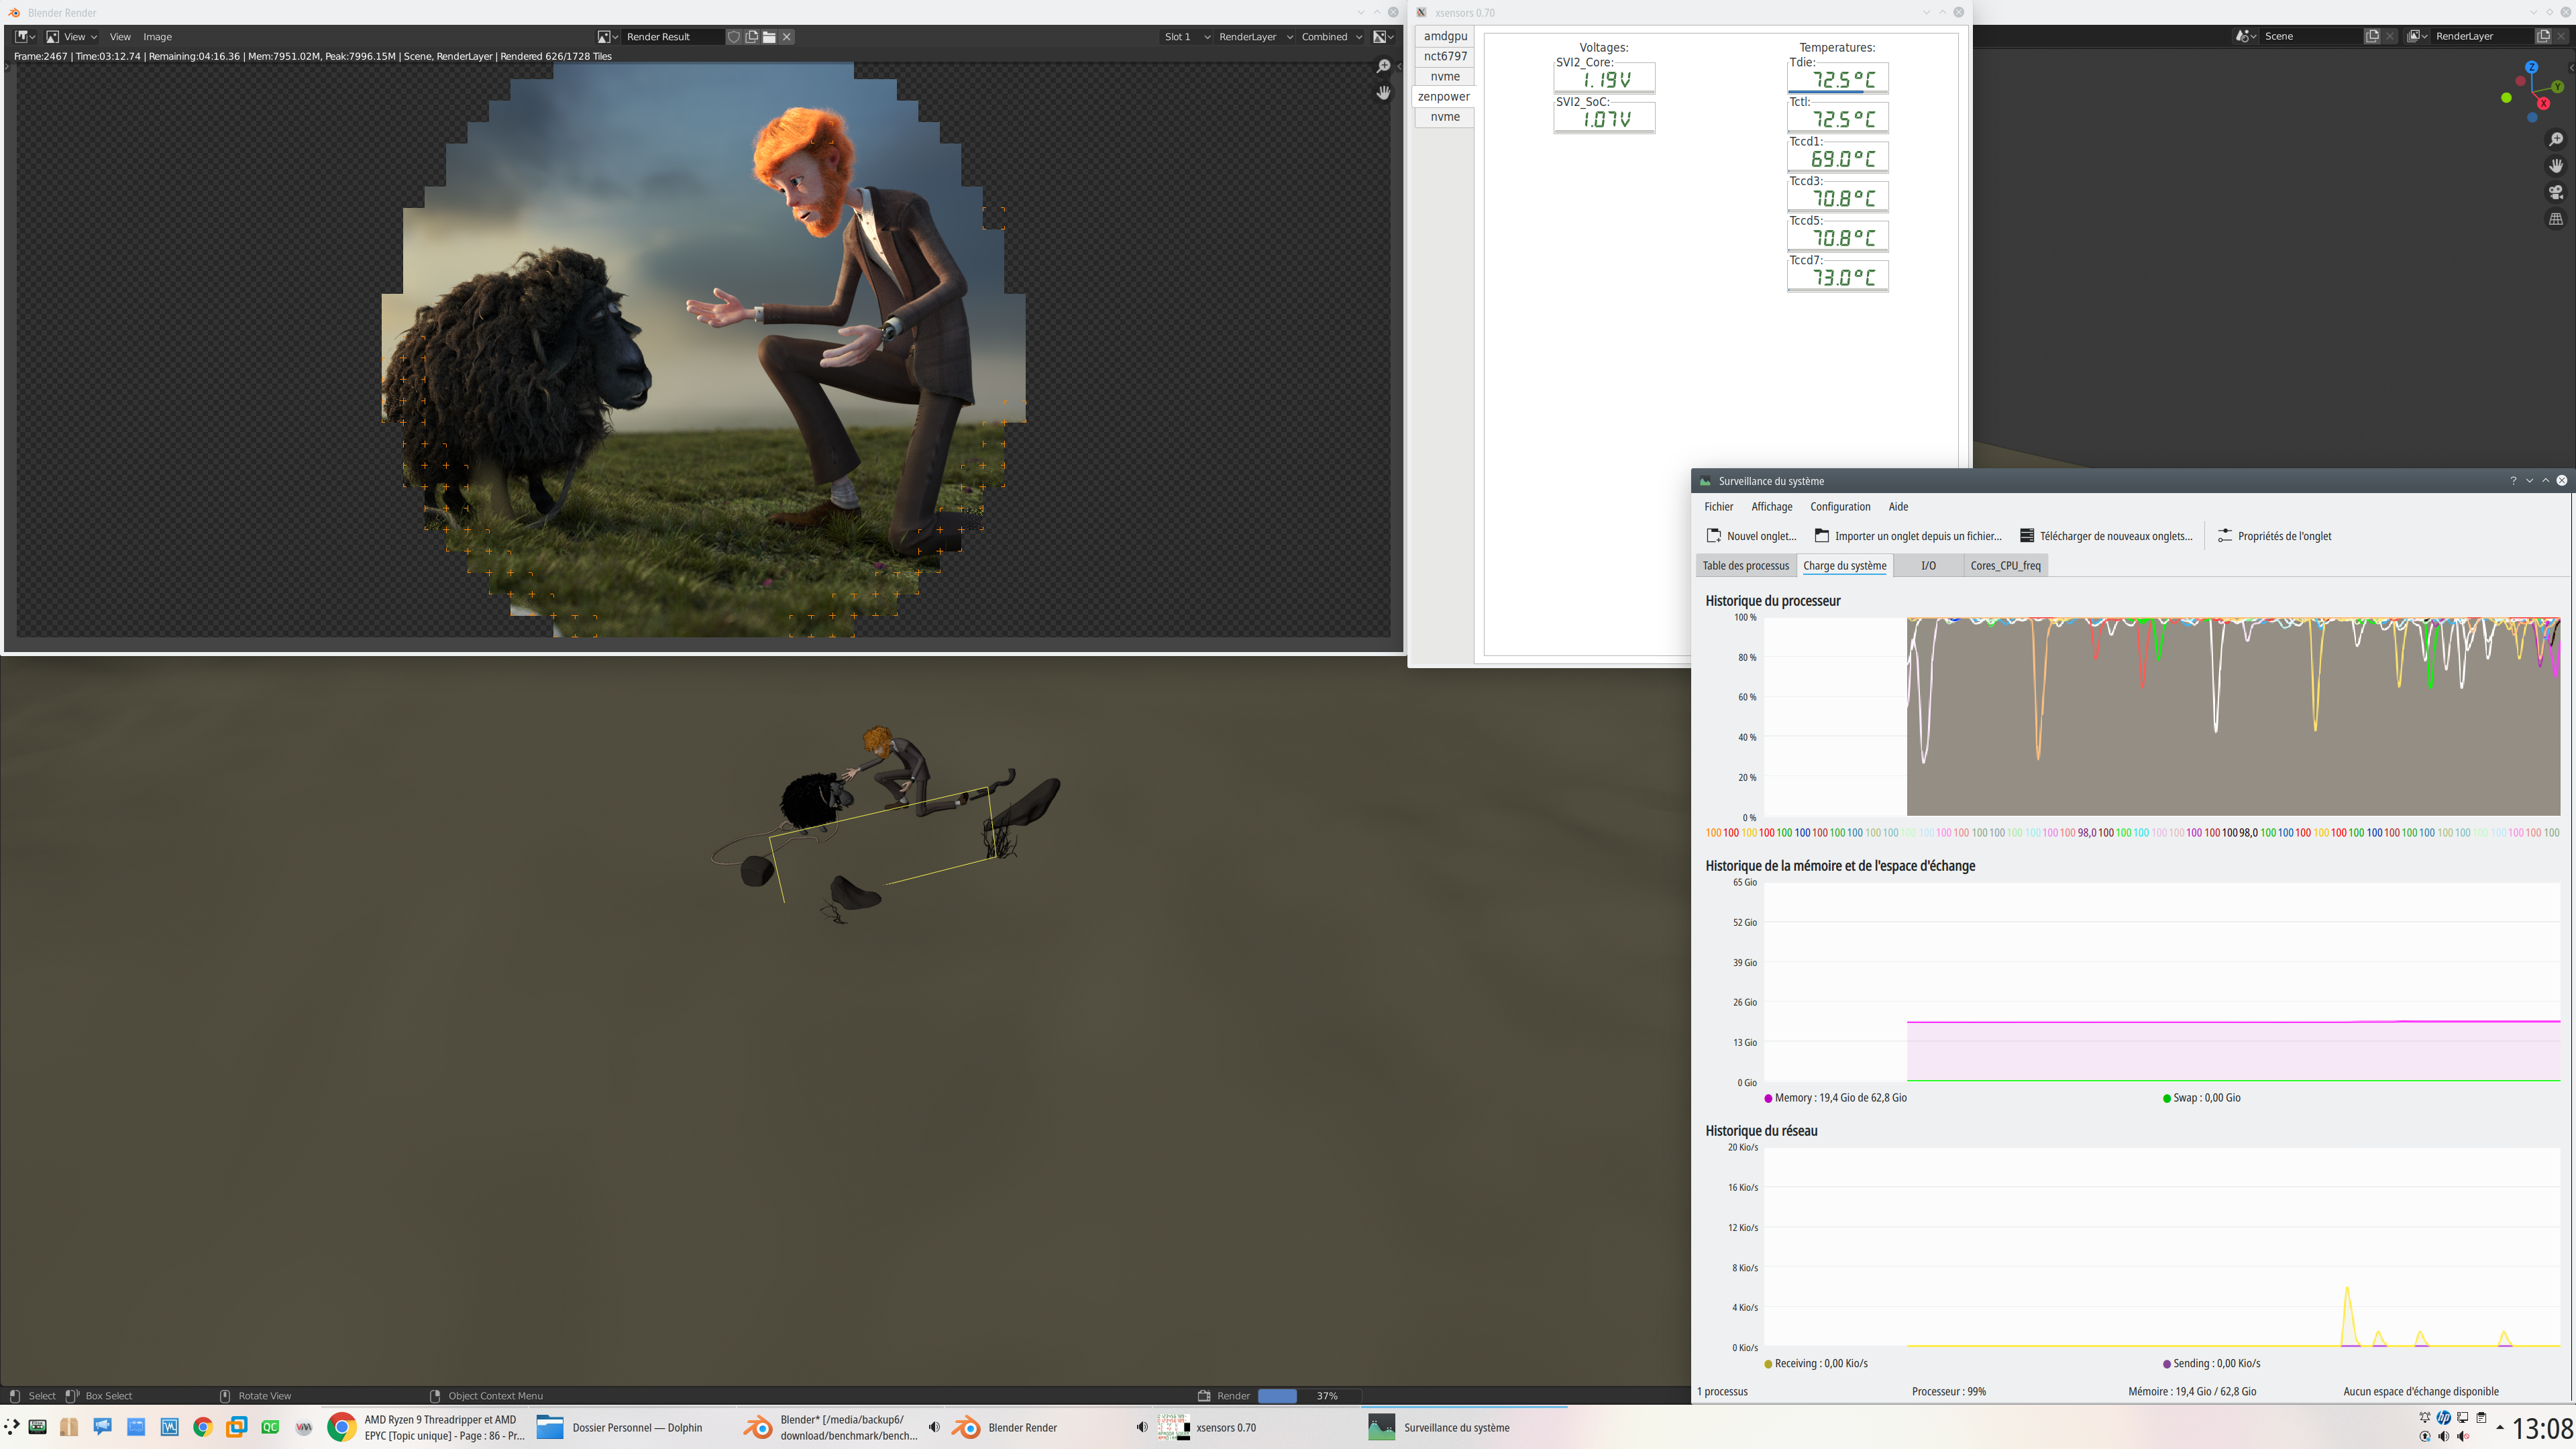The width and height of the screenshot is (2576, 1449).
Task: Select the zenpower tab in xsensors
Action: (x=1444, y=96)
